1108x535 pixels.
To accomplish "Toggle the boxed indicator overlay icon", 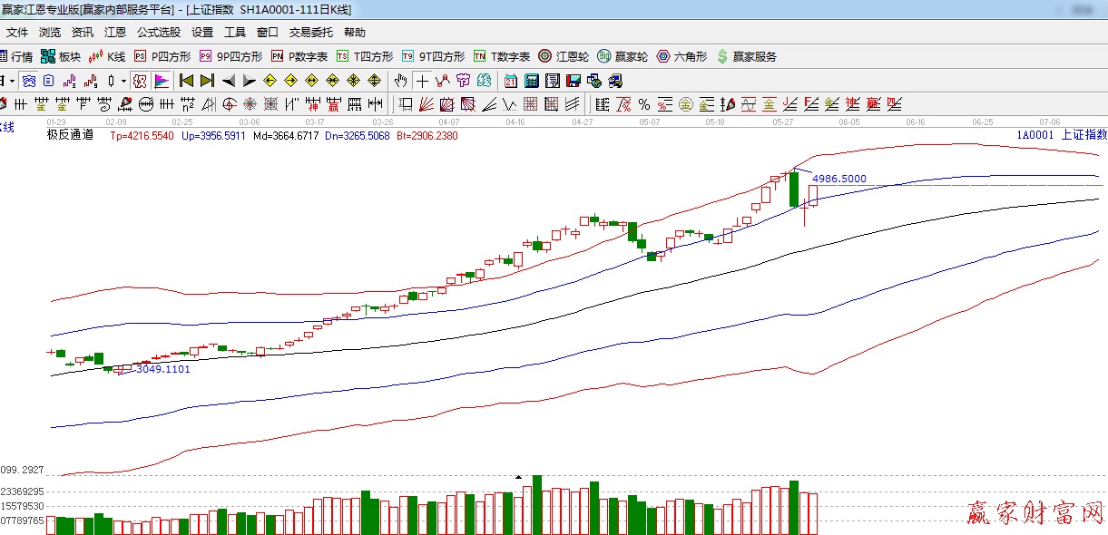I will click(139, 81).
